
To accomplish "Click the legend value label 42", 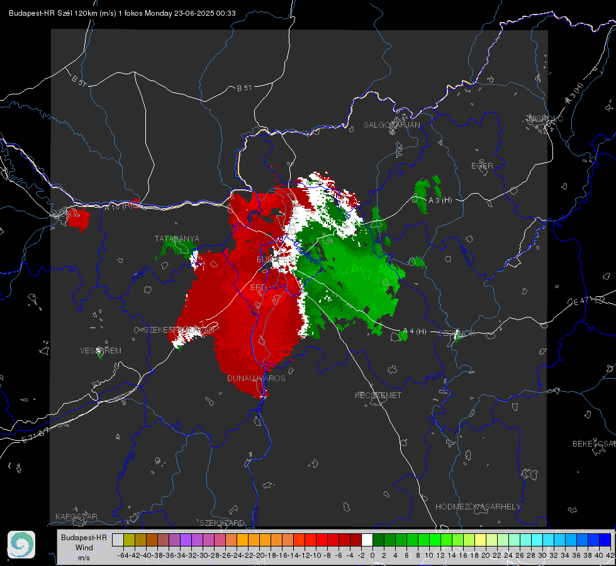I will click(610, 555).
